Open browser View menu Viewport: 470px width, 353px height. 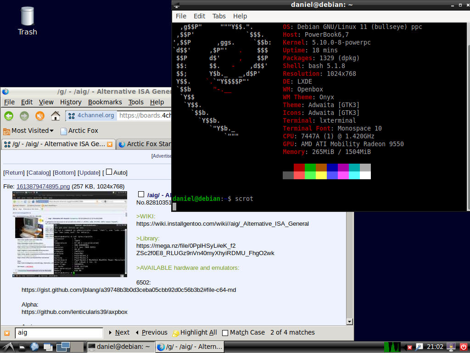point(46,102)
